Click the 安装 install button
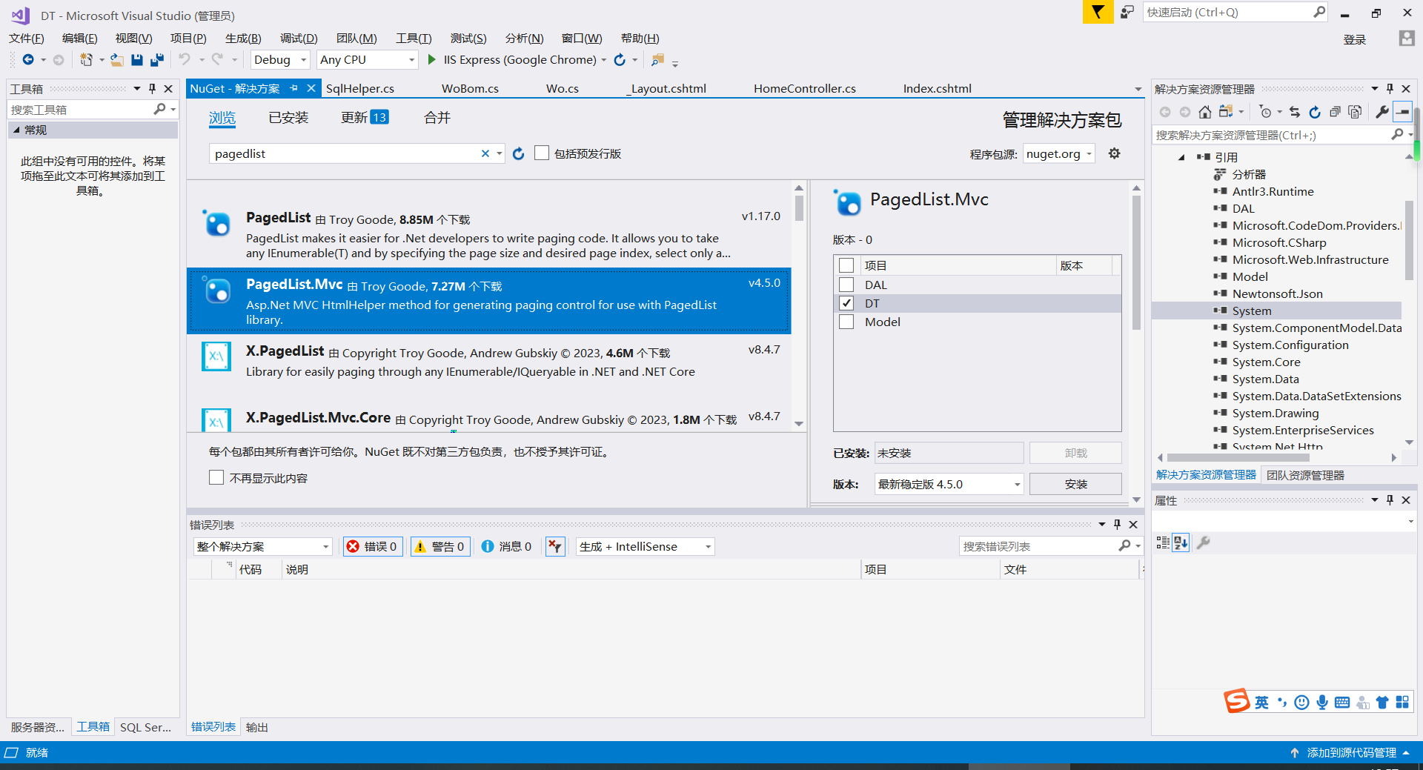The width and height of the screenshot is (1423, 770). (x=1075, y=484)
